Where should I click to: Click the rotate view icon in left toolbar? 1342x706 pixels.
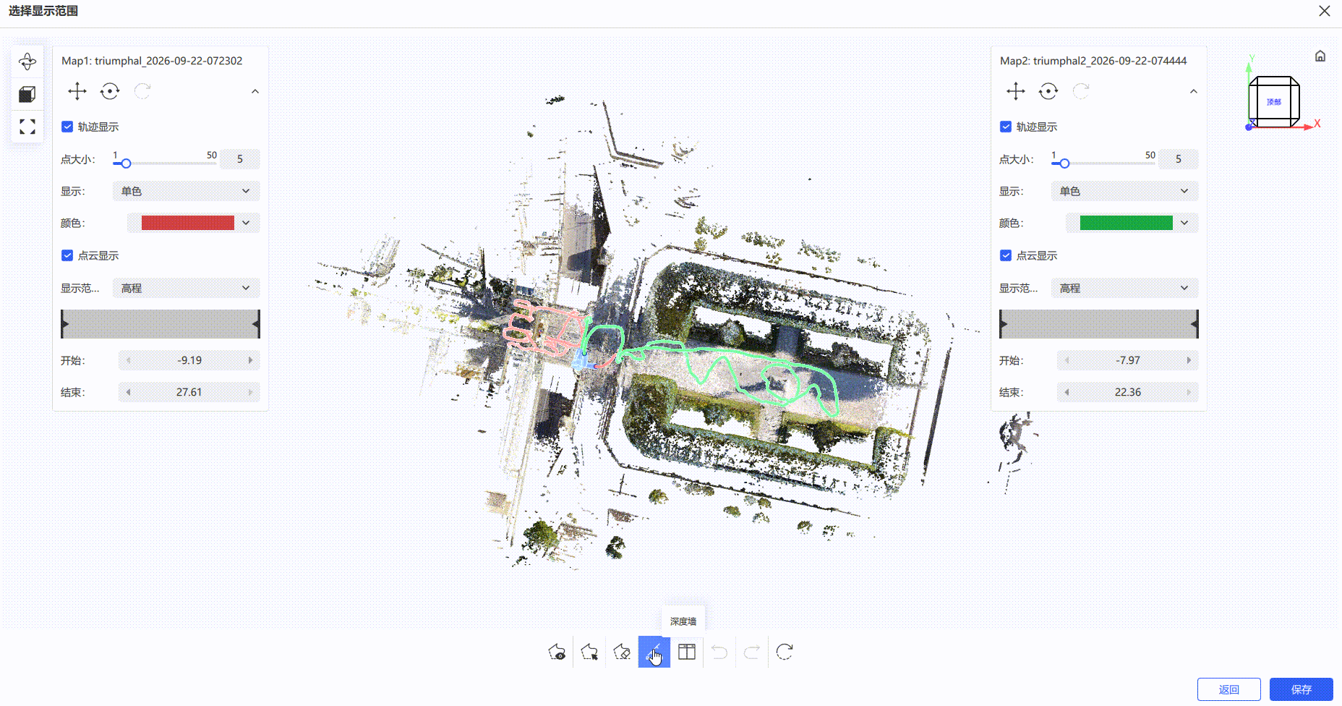[27, 61]
